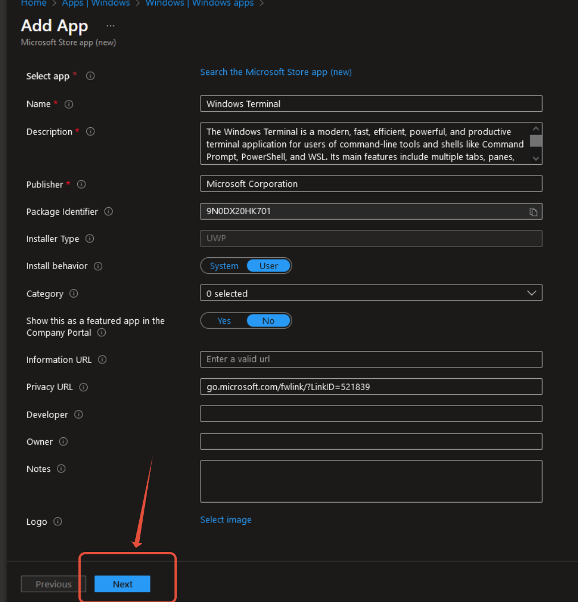Open the Category dropdown showing 0 selected
Viewport: 578px width, 602px height.
coord(371,293)
